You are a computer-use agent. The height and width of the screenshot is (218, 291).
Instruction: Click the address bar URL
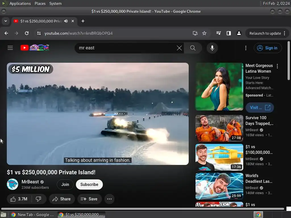point(78,33)
